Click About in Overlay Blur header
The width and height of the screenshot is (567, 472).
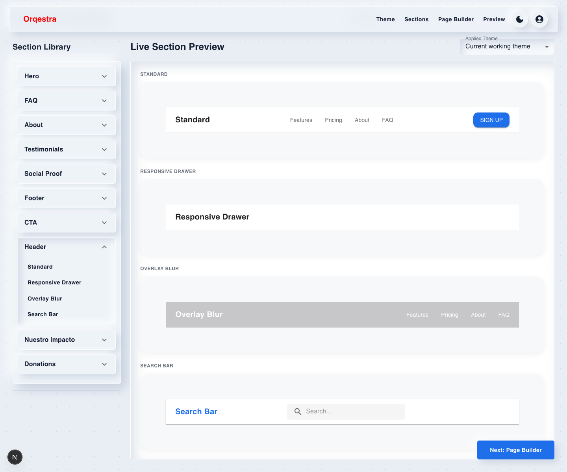pos(478,315)
